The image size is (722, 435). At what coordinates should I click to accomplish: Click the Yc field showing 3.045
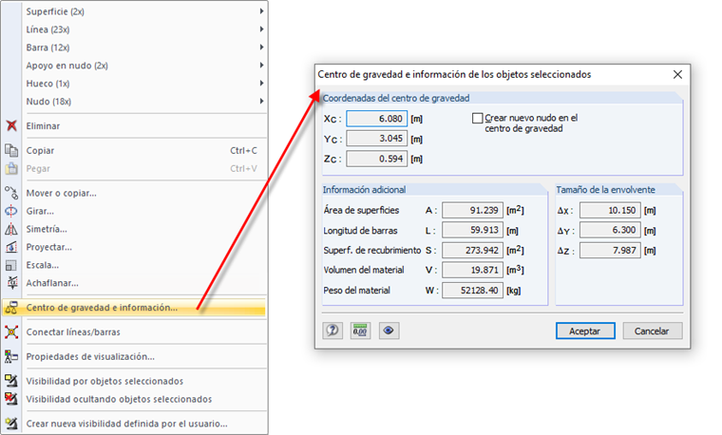(376, 139)
